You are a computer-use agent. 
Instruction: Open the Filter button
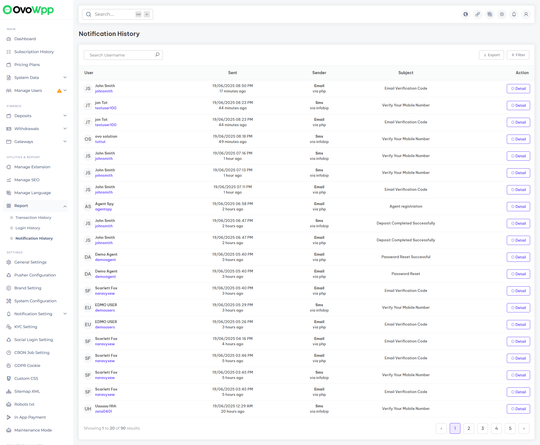518,55
